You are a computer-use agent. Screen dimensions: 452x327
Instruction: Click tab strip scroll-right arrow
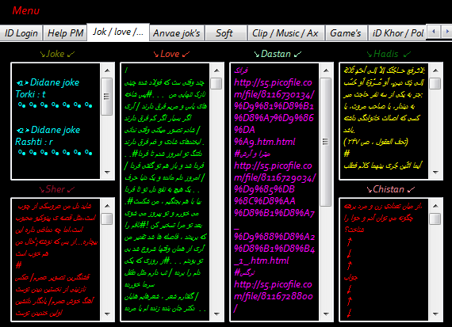[446, 31]
